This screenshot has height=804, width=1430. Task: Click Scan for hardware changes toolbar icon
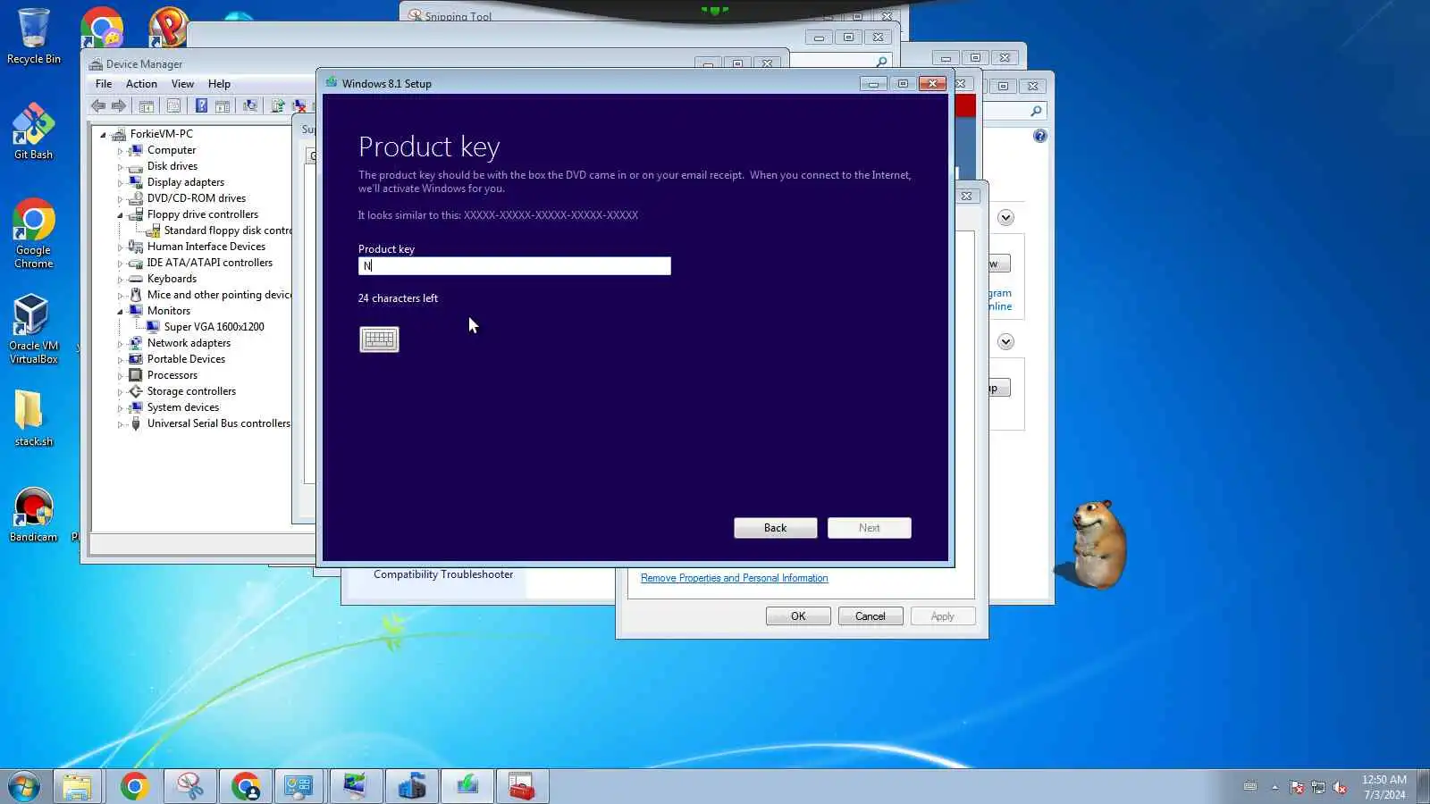pos(250,106)
